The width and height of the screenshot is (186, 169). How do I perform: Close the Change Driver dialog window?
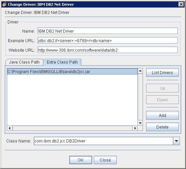point(181,4)
